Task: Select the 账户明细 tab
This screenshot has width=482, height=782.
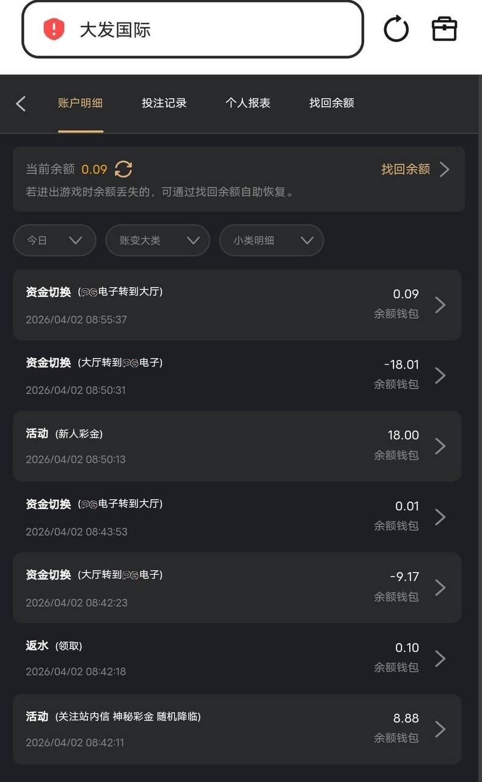Action: tap(81, 103)
